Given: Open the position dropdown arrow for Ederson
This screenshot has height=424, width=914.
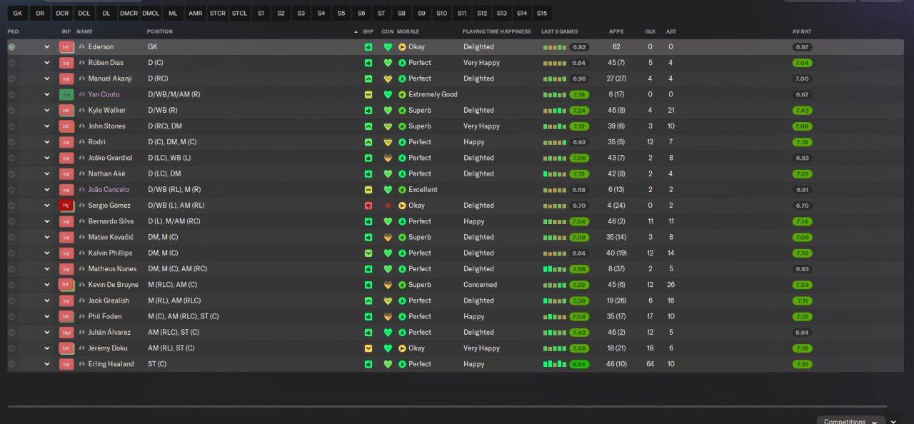Looking at the screenshot, I should pos(47,47).
